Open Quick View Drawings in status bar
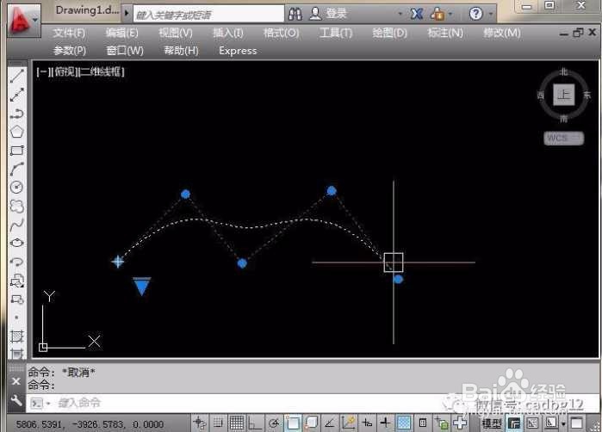602x432 pixels. click(532, 423)
